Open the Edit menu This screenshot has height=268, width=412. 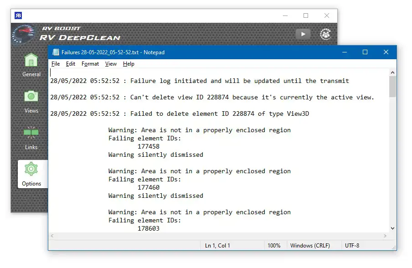(71, 64)
